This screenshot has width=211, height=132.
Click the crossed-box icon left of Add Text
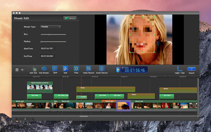(17, 70)
